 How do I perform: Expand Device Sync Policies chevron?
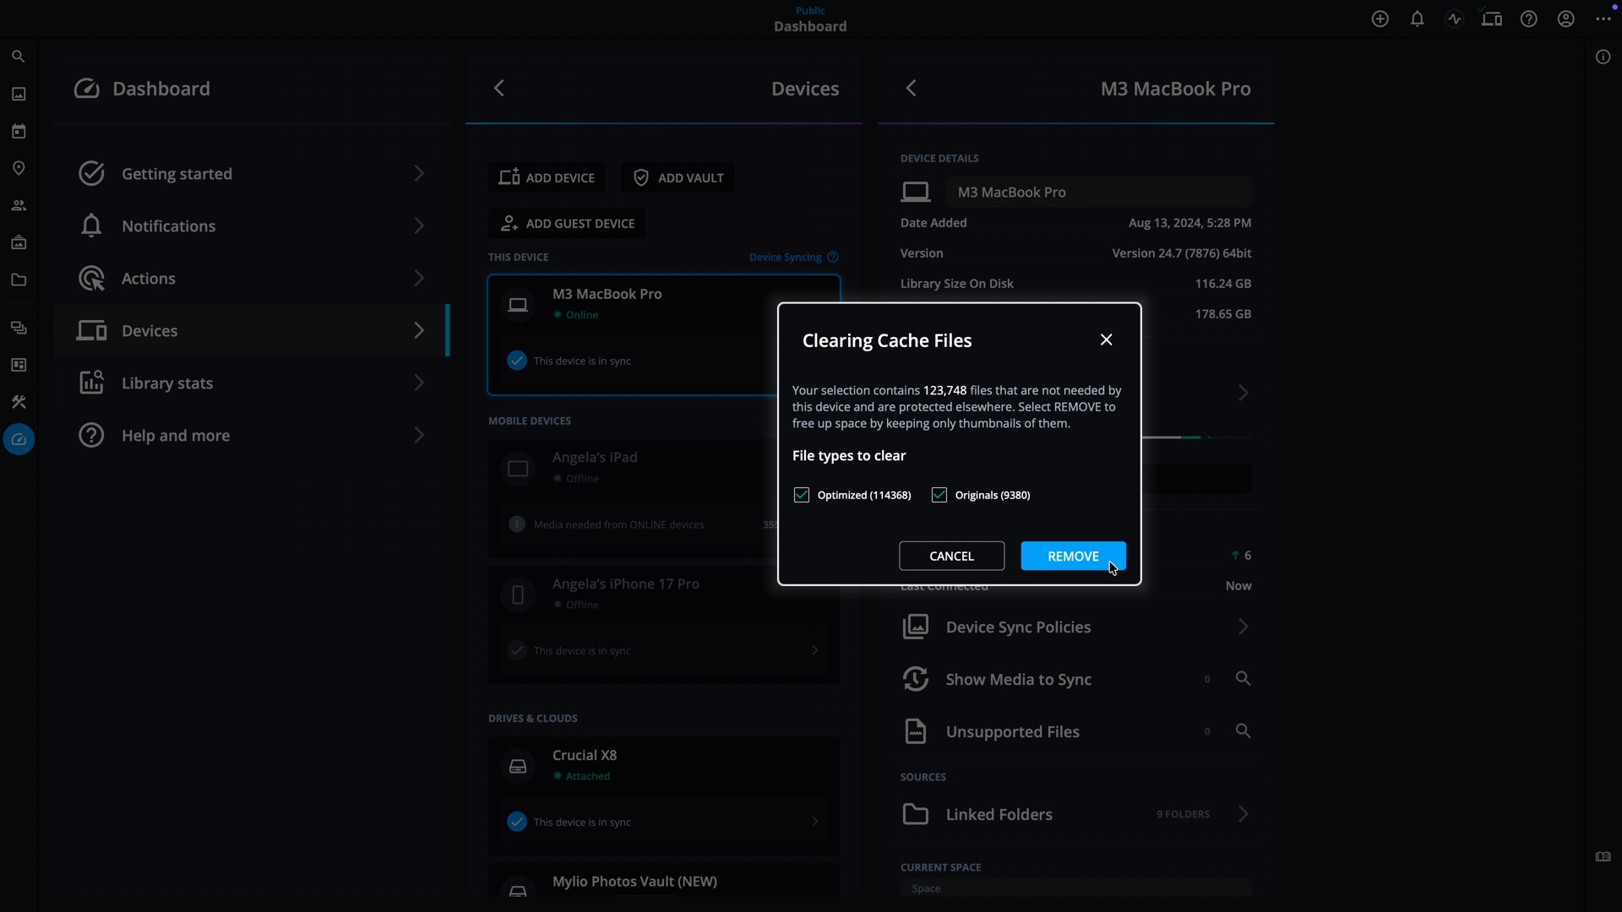(1243, 627)
